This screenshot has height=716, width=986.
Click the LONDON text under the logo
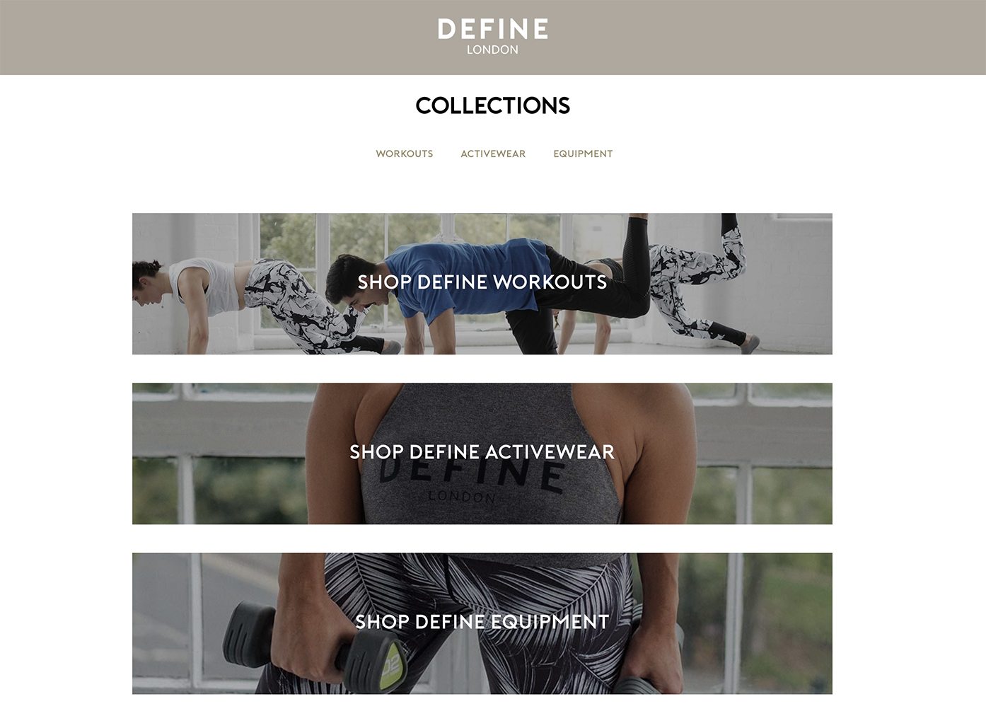pyautogui.click(x=492, y=50)
